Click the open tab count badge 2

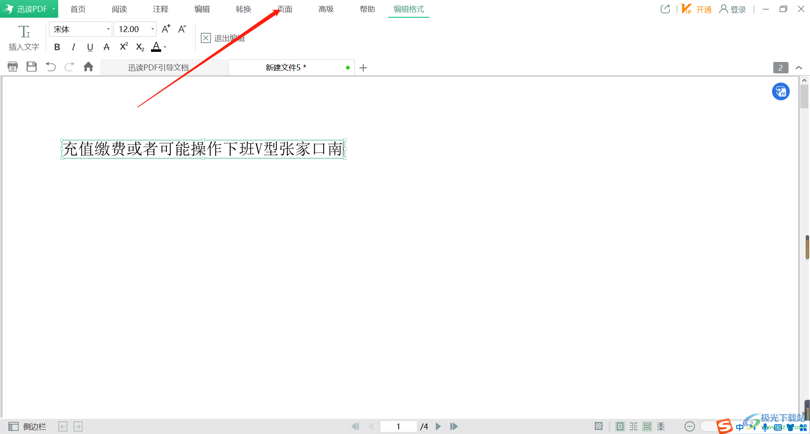coord(780,67)
